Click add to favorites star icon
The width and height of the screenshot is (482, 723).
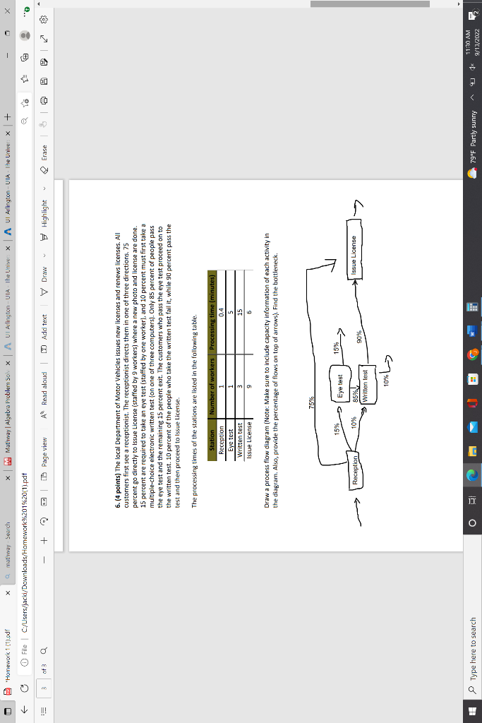tap(25, 102)
